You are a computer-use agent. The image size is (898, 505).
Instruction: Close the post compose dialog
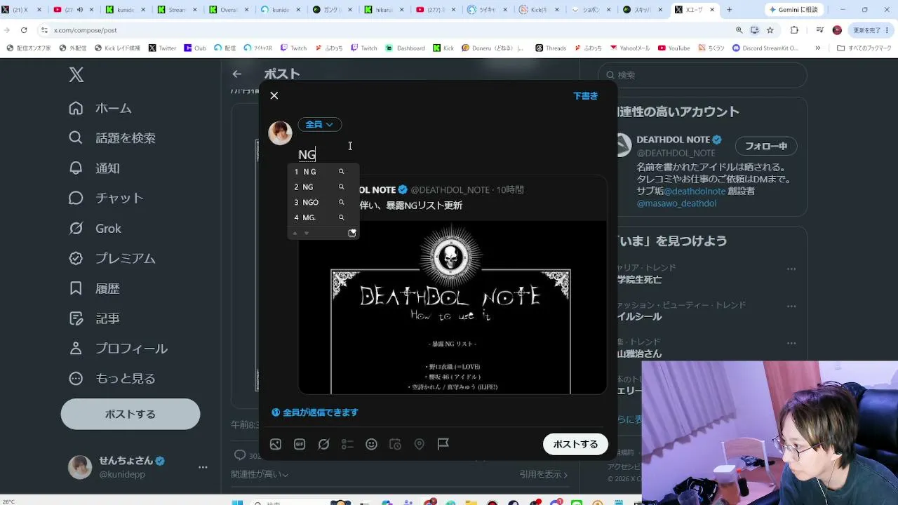(274, 95)
